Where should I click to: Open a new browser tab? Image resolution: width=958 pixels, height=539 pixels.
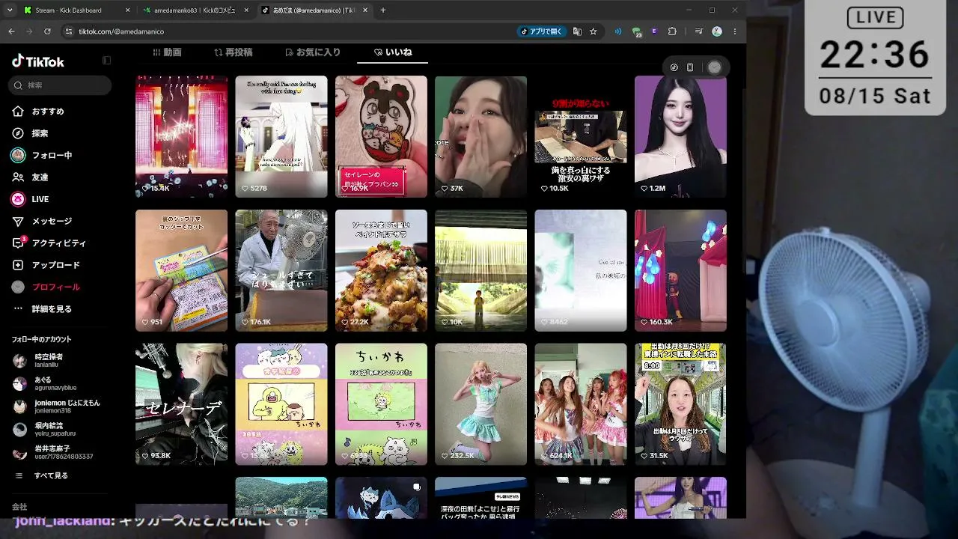(383, 10)
